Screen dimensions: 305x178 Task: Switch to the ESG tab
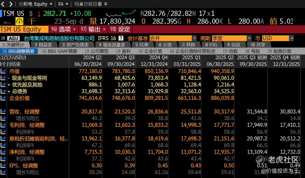[x=211, y=45]
